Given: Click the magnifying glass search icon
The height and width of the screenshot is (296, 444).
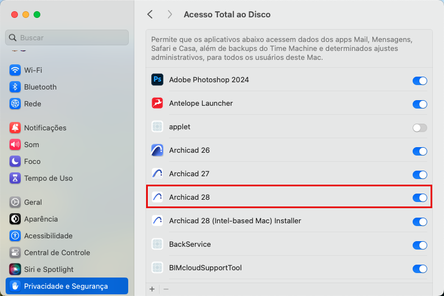Looking at the screenshot, I should pyautogui.click(x=12, y=37).
